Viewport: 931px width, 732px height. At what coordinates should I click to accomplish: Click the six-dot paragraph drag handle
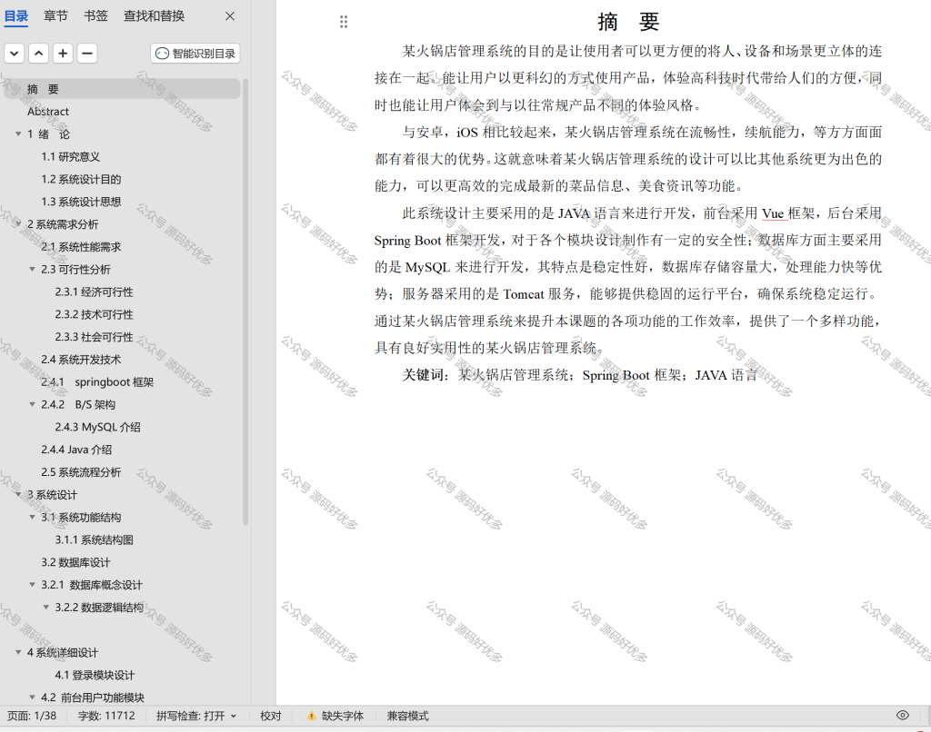click(x=343, y=22)
